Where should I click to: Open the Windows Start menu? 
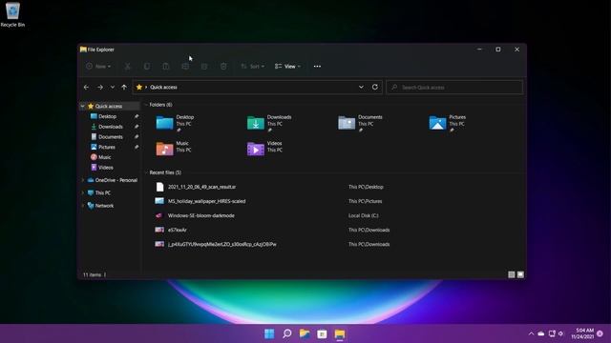point(269,333)
